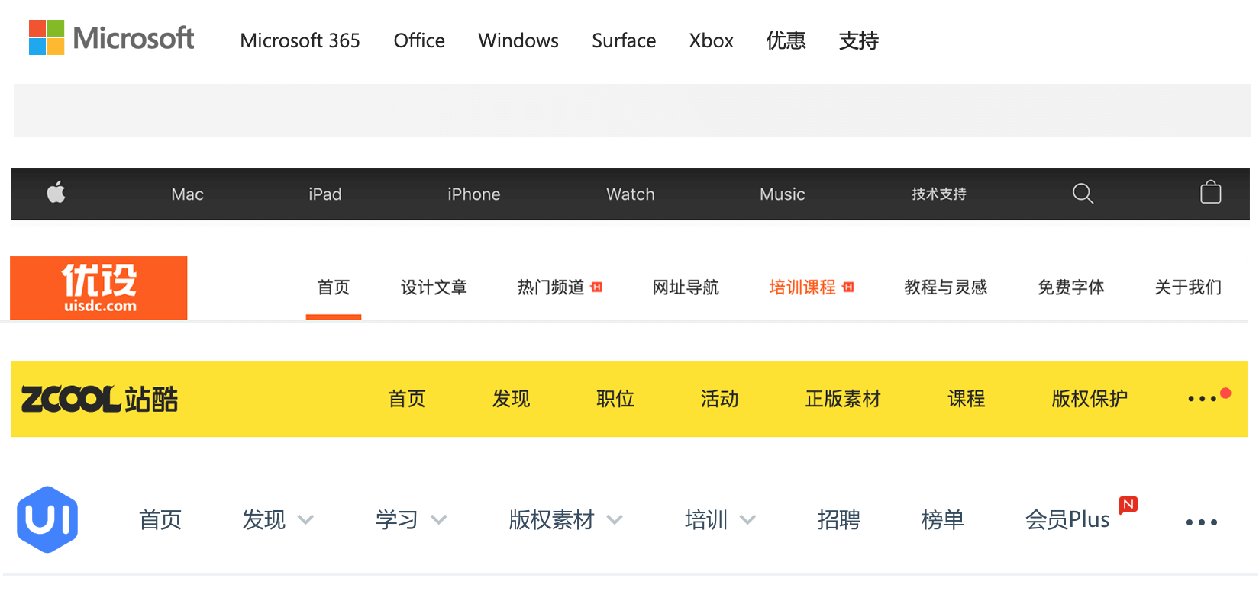
Task: Open Mac in Apple nav bar
Action: pyautogui.click(x=187, y=194)
